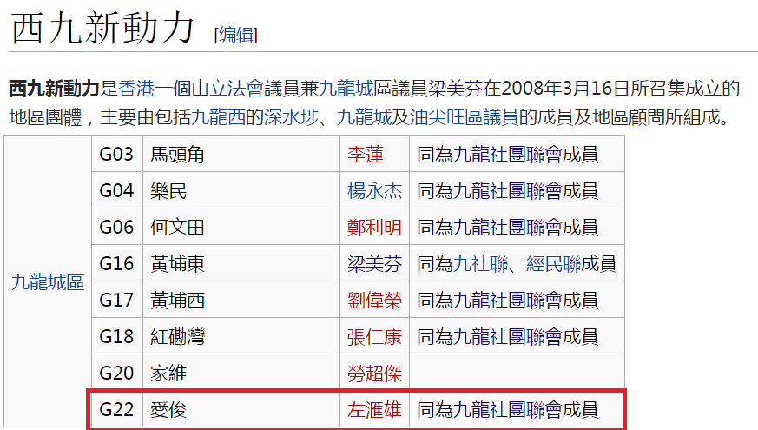This screenshot has height=430, width=758.
Task: Click the red 劉偉榮 link
Action: click(374, 300)
